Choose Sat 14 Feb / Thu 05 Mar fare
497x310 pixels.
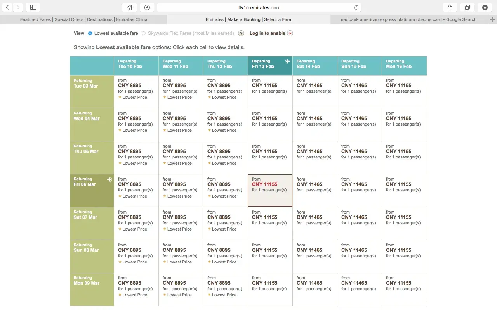315,157
